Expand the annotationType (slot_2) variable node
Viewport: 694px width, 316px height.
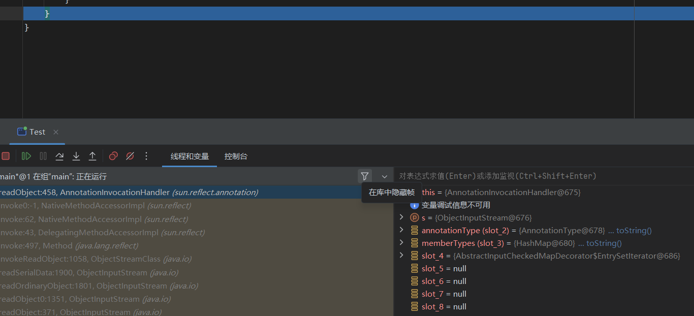point(401,230)
